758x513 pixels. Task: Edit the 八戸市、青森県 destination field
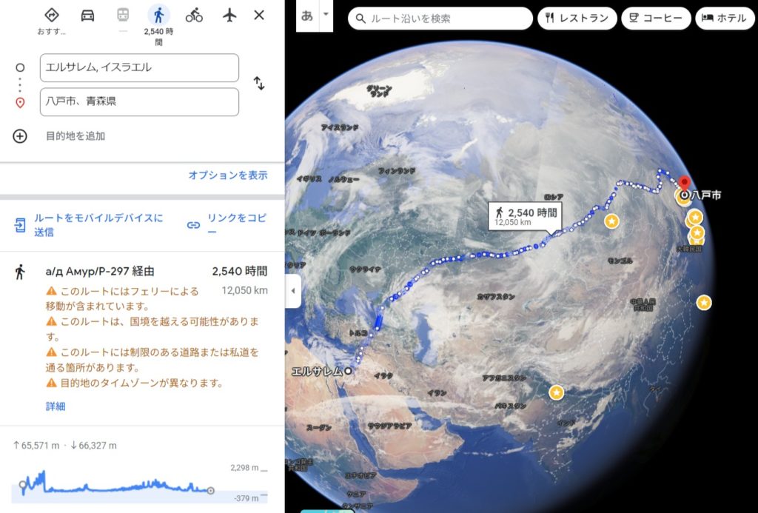coord(139,102)
